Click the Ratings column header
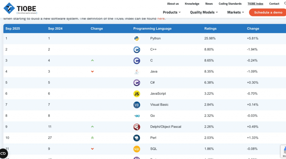The width and height of the screenshot is (286, 159). [x=210, y=29]
